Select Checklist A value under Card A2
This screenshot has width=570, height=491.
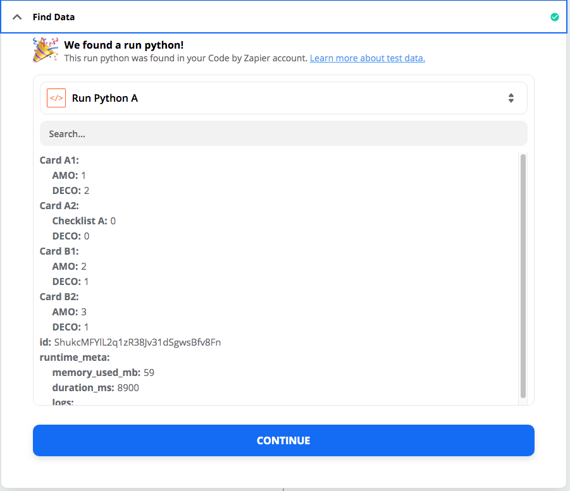click(x=84, y=221)
